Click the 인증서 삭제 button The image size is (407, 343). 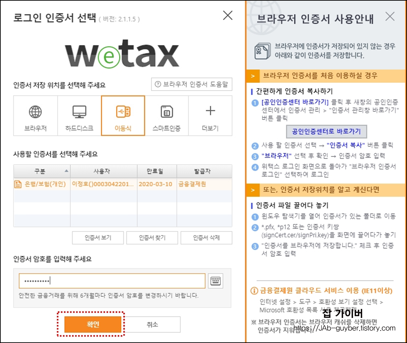coord(207,238)
